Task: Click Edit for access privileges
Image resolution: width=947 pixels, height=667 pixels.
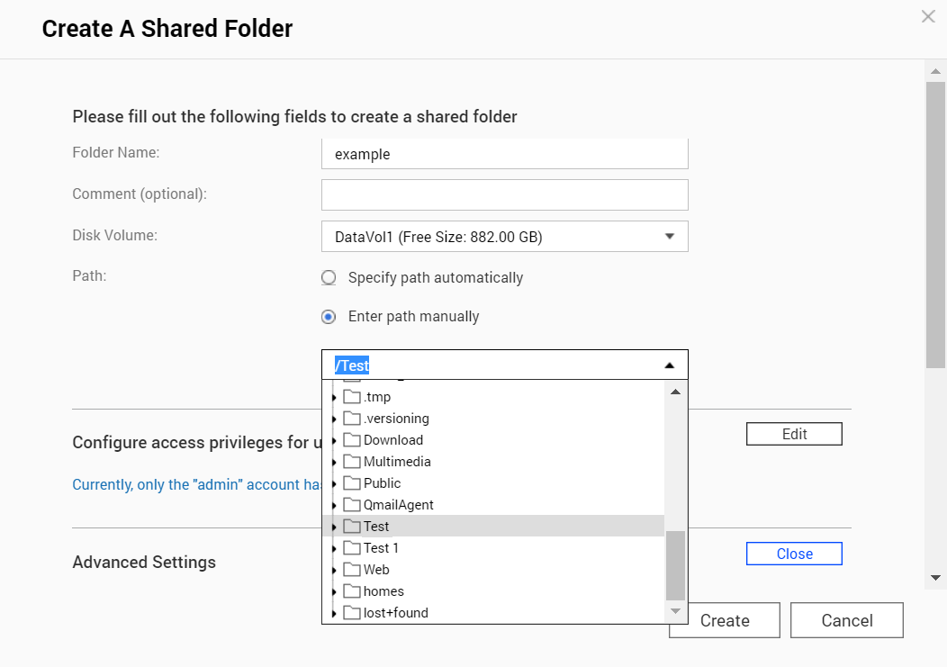Action: click(794, 434)
